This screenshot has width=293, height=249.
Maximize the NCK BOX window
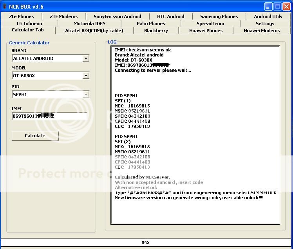coord(277,7)
